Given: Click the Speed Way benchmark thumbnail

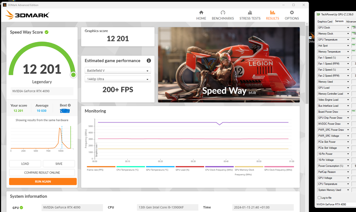Looking at the screenshot, I should tap(229, 65).
